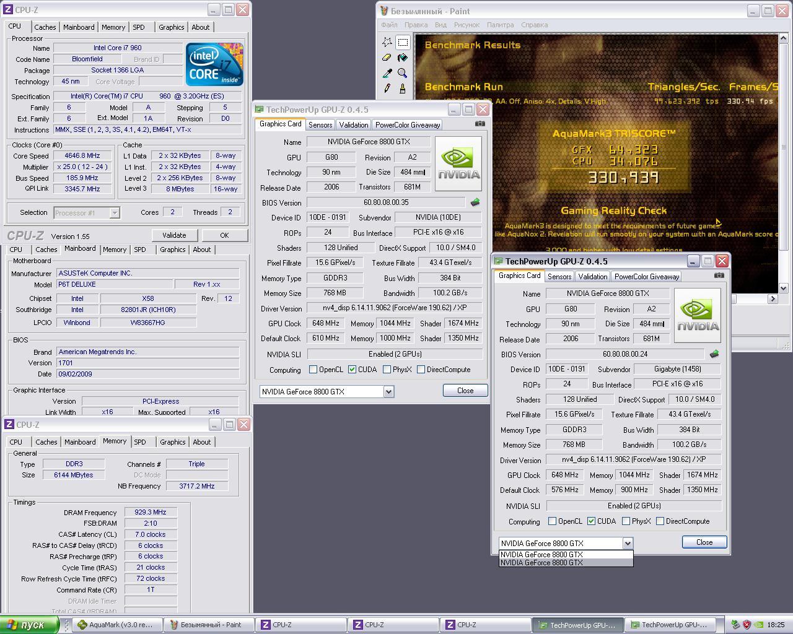
Task: Choose the Fill With Color bucket tool
Action: click(x=403, y=58)
